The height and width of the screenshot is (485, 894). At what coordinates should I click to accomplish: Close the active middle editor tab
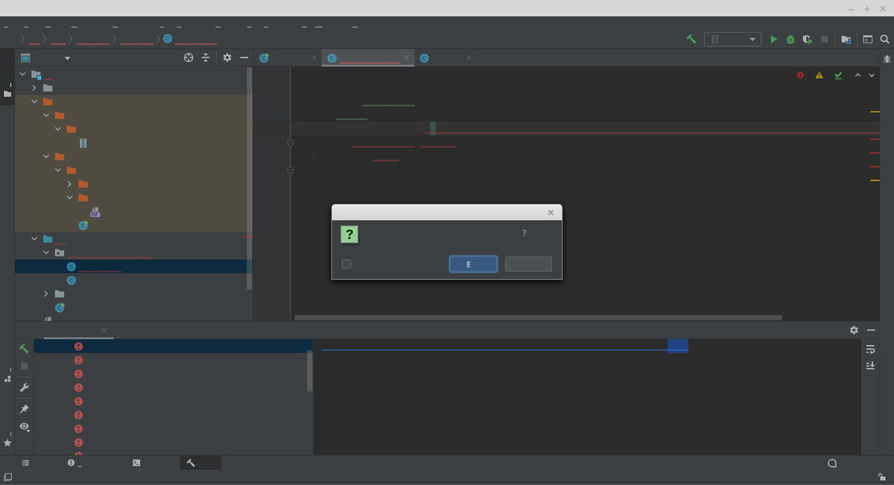407,57
